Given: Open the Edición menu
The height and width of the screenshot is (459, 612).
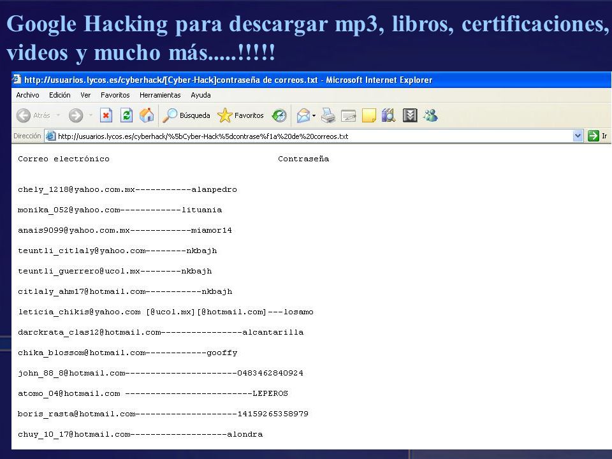Looking at the screenshot, I should (60, 95).
